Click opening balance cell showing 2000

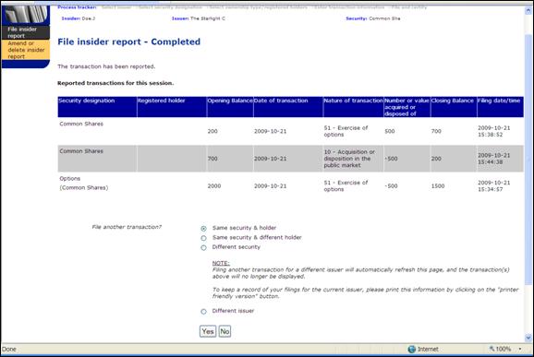point(214,186)
